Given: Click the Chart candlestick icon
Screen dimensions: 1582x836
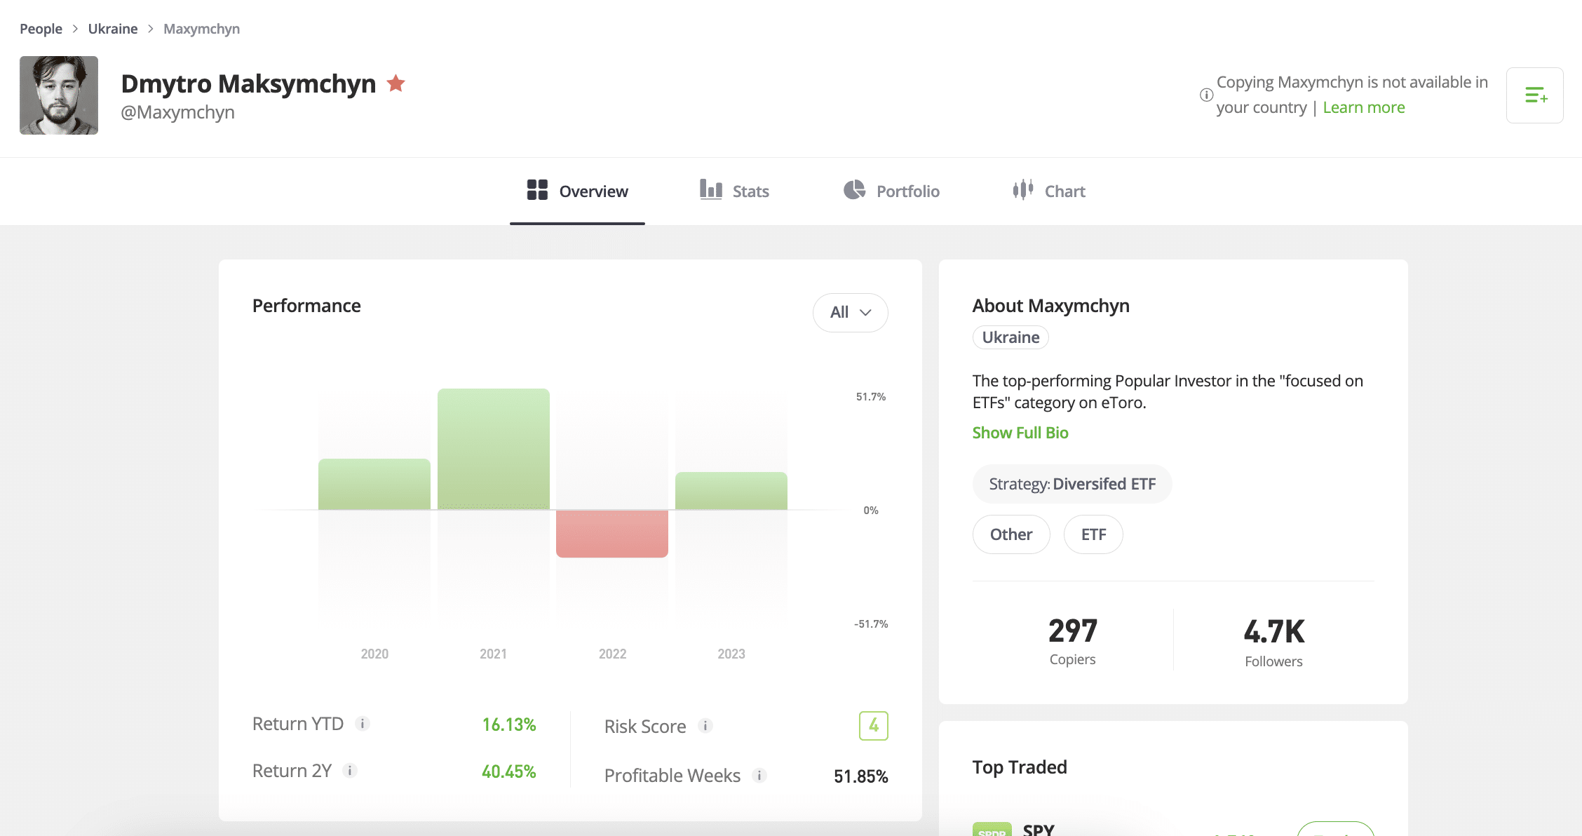Looking at the screenshot, I should pyautogui.click(x=1023, y=189).
